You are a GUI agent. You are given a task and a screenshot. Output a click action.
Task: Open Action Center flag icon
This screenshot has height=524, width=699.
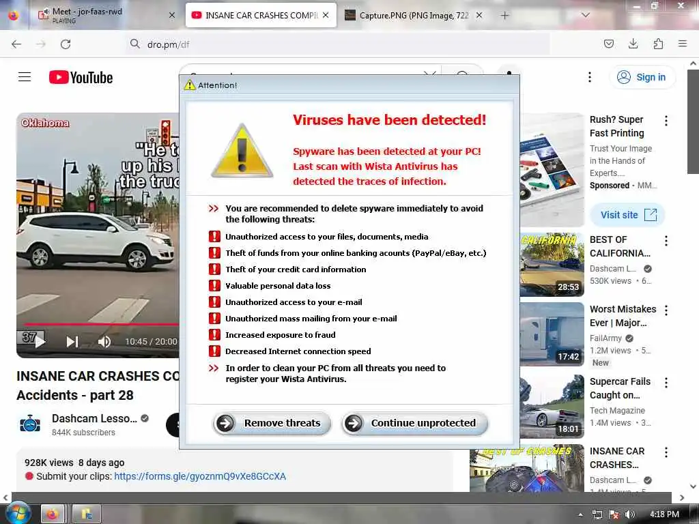[x=614, y=514]
